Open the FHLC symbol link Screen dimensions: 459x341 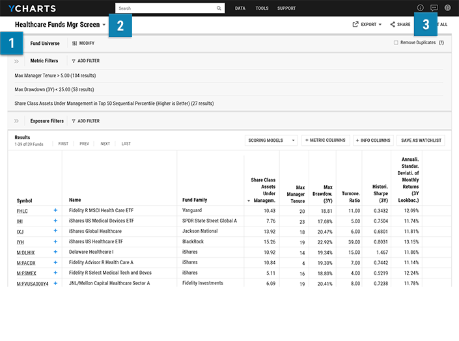click(22, 211)
